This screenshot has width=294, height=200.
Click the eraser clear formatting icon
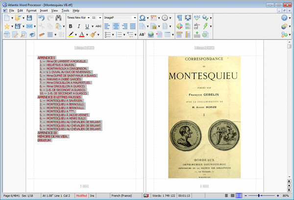[42, 34]
